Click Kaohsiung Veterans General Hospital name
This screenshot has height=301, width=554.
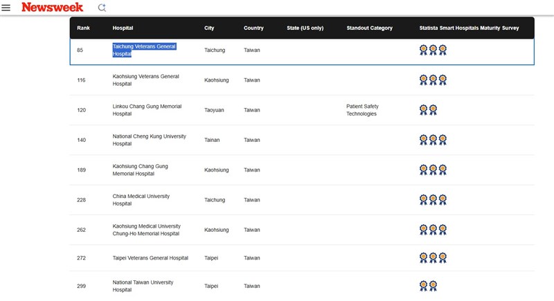pos(145,80)
